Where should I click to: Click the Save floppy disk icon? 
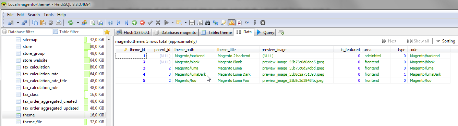pos(192,23)
